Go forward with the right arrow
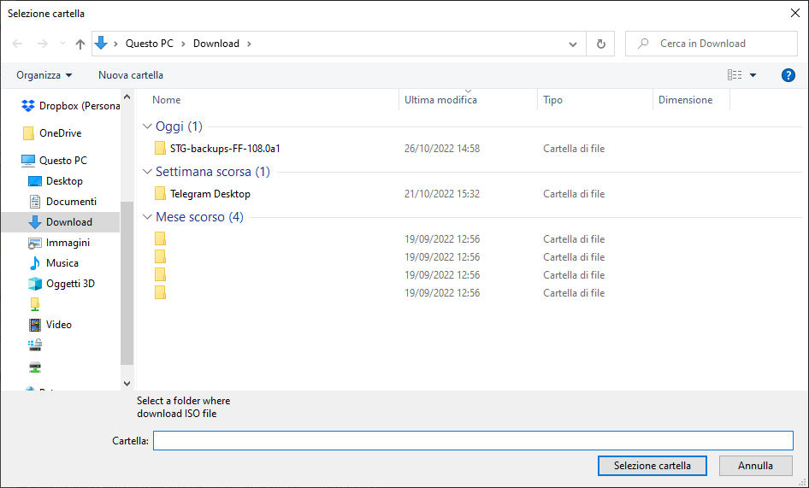Screen dimensions: 809x488 pos(42,44)
